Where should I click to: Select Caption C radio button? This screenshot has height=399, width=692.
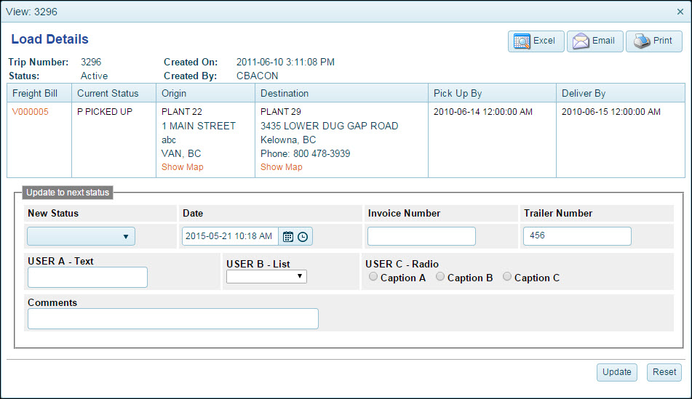tap(507, 276)
